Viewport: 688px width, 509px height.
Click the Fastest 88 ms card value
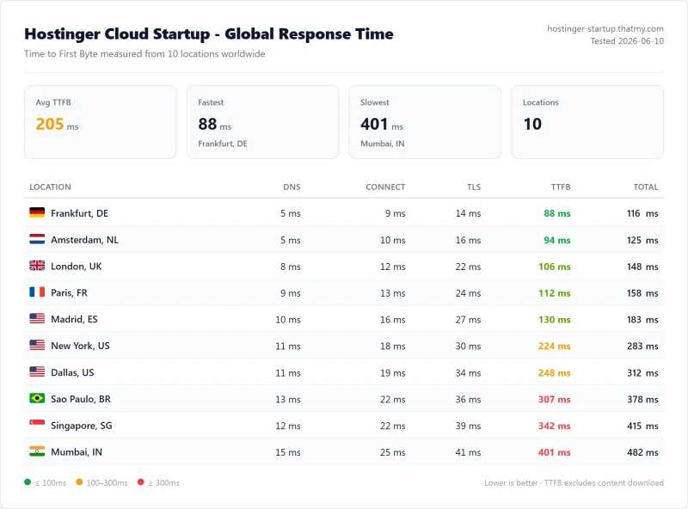[x=214, y=124]
